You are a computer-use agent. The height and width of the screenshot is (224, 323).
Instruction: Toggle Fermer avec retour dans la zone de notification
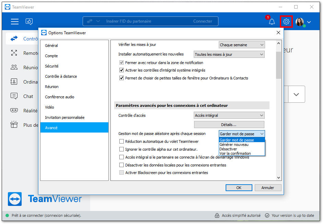121,63
